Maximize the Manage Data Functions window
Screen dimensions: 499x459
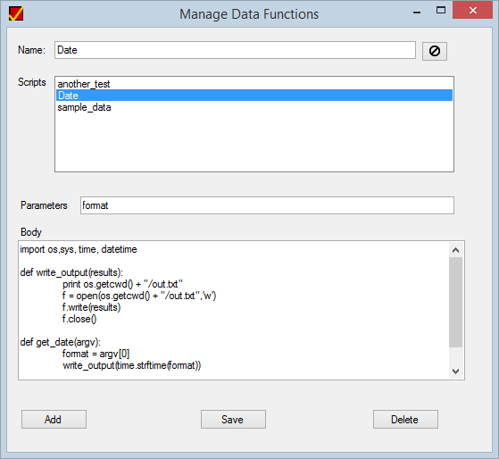coord(441,10)
